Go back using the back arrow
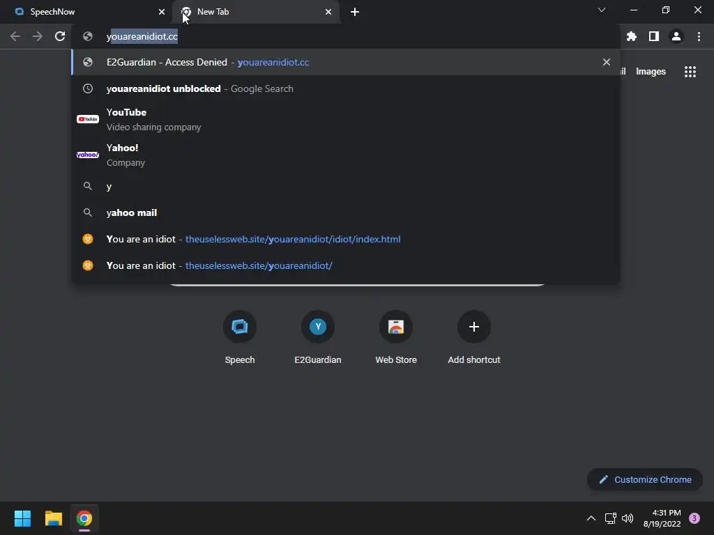 pos(15,36)
